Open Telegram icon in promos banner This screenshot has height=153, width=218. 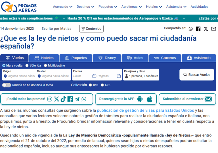click(x=77, y=99)
